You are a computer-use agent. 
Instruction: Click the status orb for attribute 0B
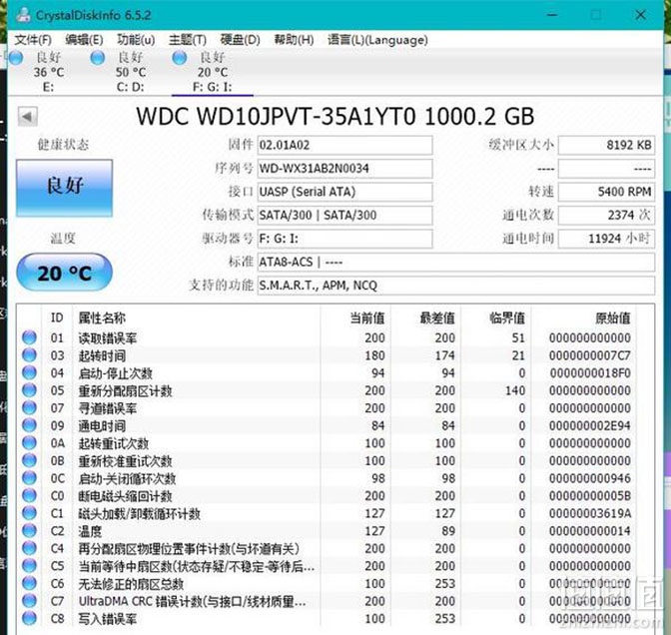pos(29,460)
